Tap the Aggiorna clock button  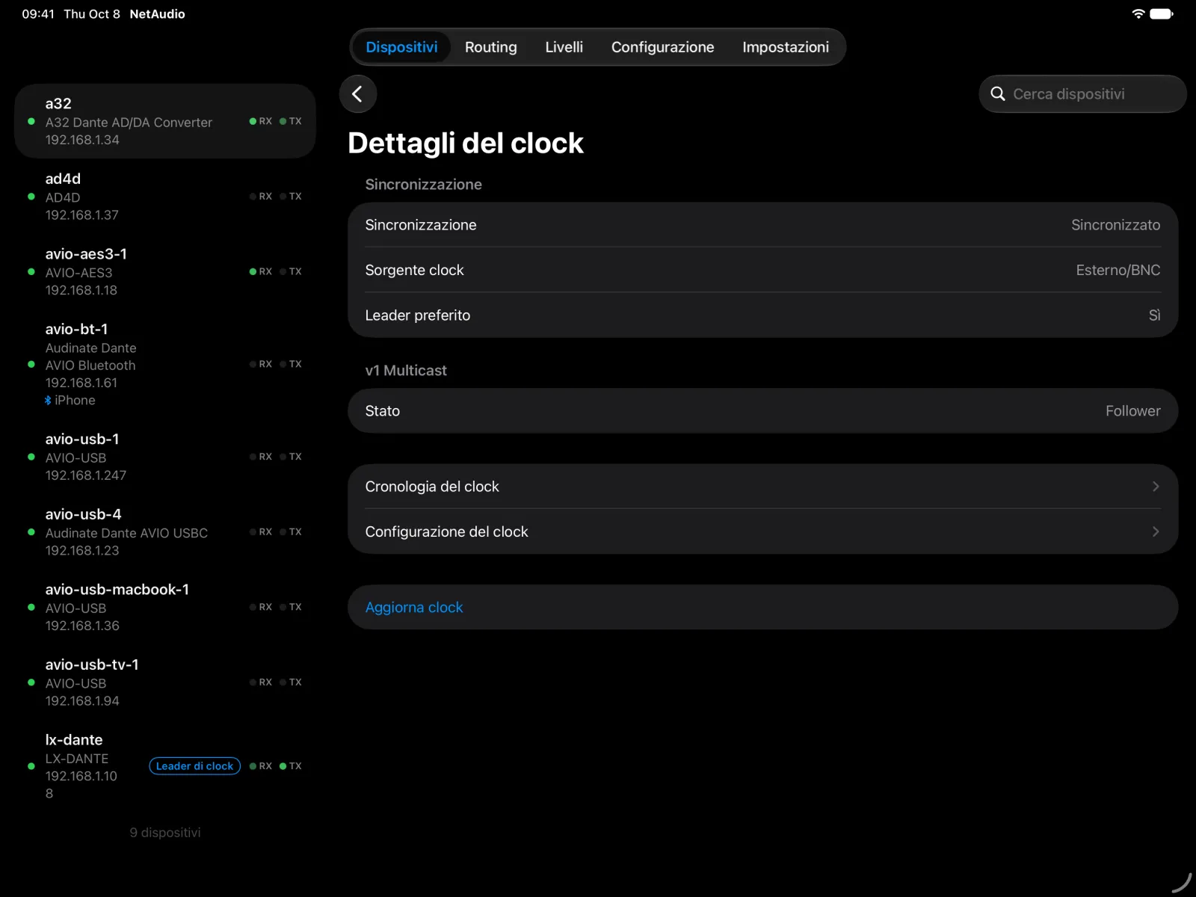[x=762, y=607]
